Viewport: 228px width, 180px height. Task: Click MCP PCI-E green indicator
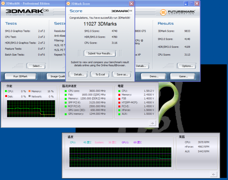(x=66, y=106)
